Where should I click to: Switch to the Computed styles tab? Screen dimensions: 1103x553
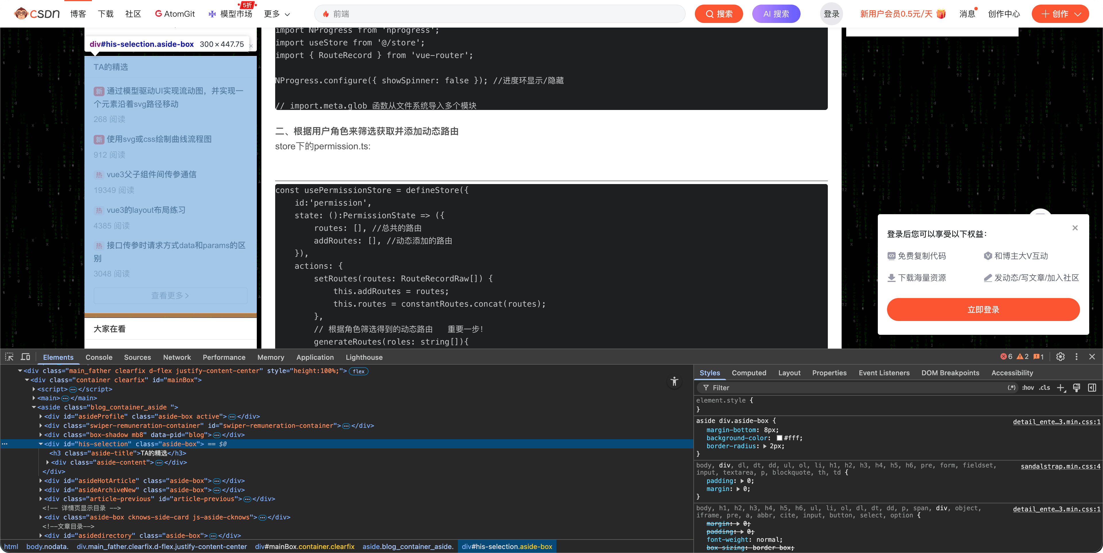(749, 373)
